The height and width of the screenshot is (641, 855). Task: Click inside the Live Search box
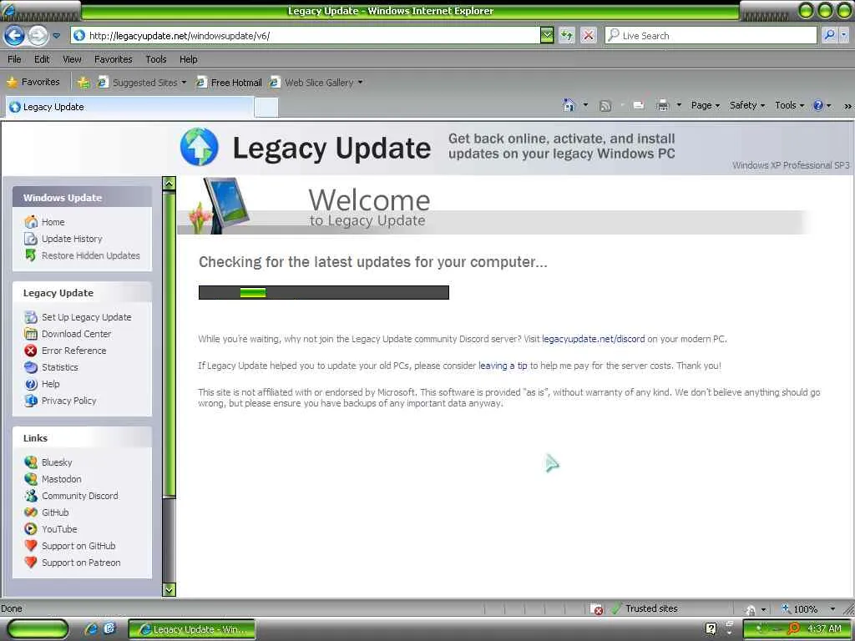click(711, 35)
